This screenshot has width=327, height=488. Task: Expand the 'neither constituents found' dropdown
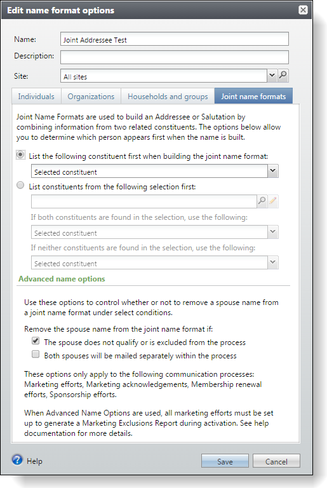272,262
